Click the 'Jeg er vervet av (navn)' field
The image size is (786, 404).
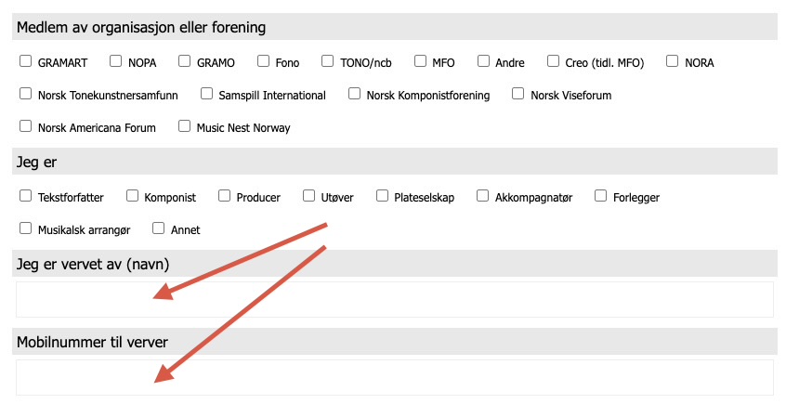394,299
